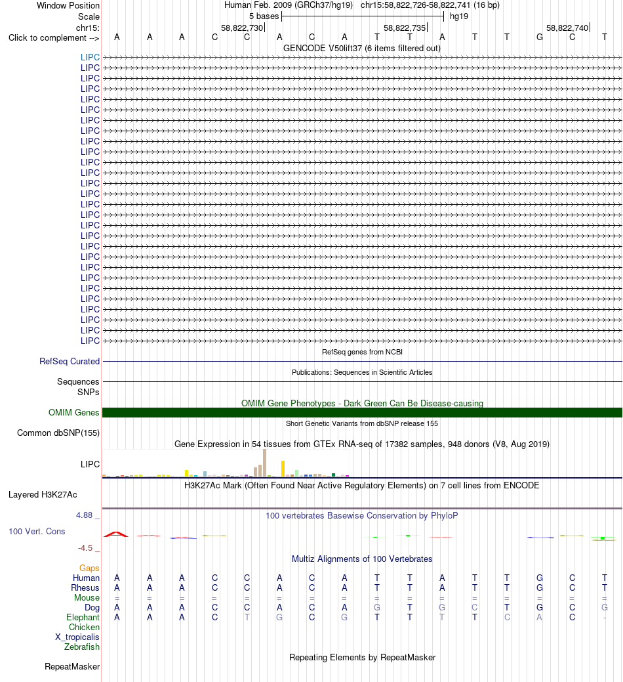Open 'GENCODE V50lift37 (6 items filtered out)' track title
This screenshot has height=682, width=623.
pyautogui.click(x=362, y=49)
